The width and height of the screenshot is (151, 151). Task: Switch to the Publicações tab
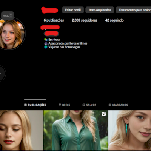35,105
